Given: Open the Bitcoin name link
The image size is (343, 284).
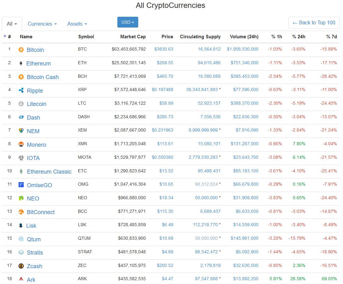Looking at the screenshot, I should (x=35, y=50).
